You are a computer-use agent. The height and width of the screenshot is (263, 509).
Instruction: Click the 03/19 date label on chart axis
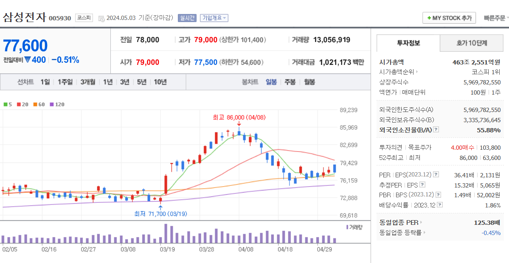[x=168, y=250]
